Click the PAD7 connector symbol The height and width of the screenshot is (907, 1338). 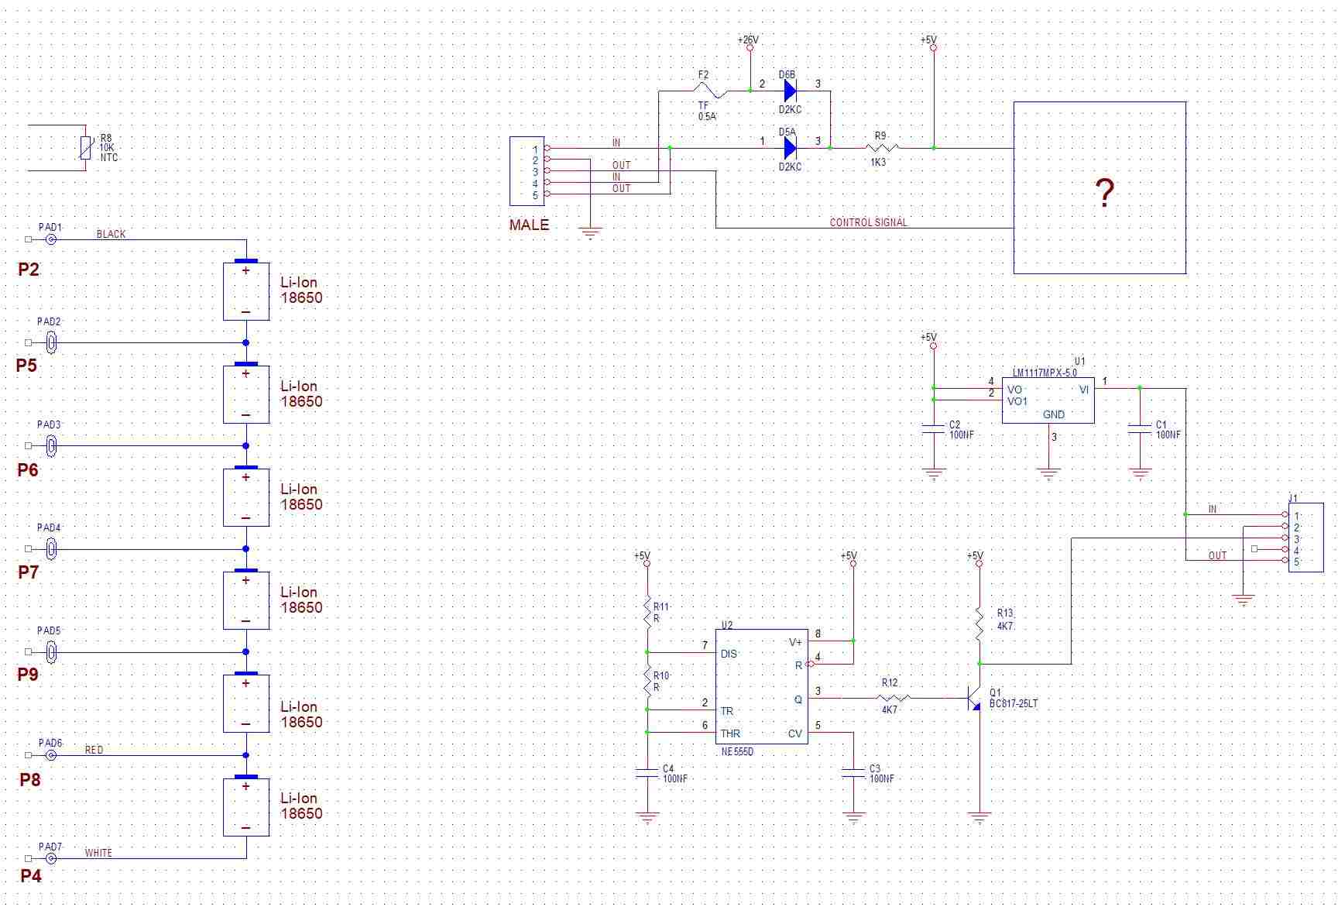[51, 858]
